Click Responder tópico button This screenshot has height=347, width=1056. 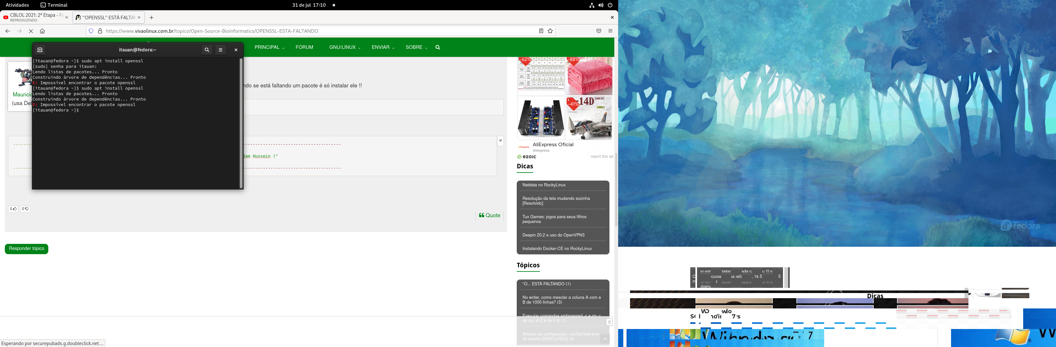(27, 249)
